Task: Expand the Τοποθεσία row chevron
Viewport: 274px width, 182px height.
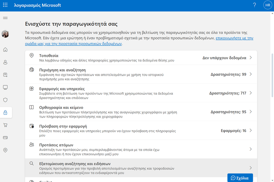Action: pyautogui.click(x=251, y=58)
